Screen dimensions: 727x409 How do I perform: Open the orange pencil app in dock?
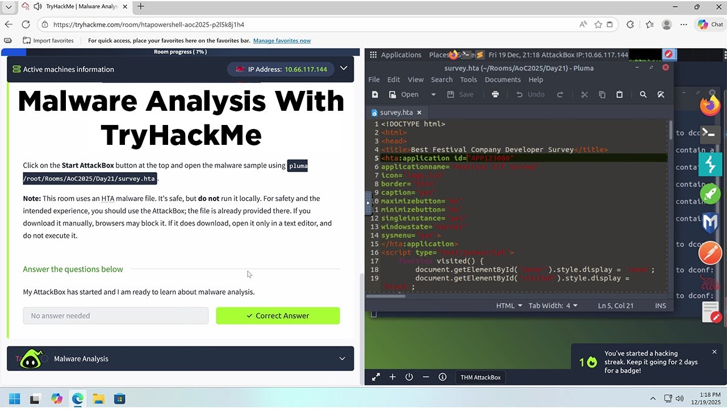pos(710,253)
